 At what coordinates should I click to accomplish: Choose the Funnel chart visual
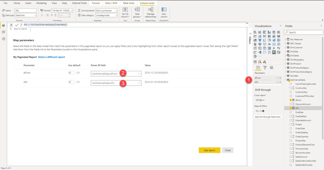click(x=260, y=40)
